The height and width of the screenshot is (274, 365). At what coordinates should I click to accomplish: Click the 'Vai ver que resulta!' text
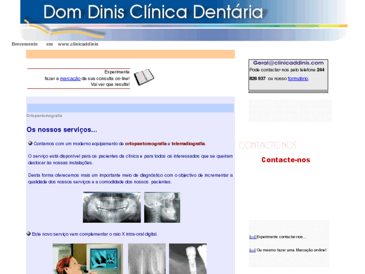110,84
